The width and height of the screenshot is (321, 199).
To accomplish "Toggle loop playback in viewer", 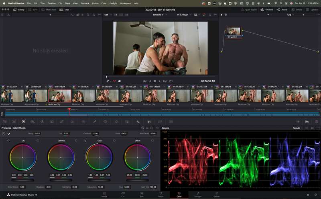I will pos(171,81).
